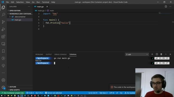Open errors and warnings count in status bar
The height and width of the screenshot is (97, 174).
[30, 93]
